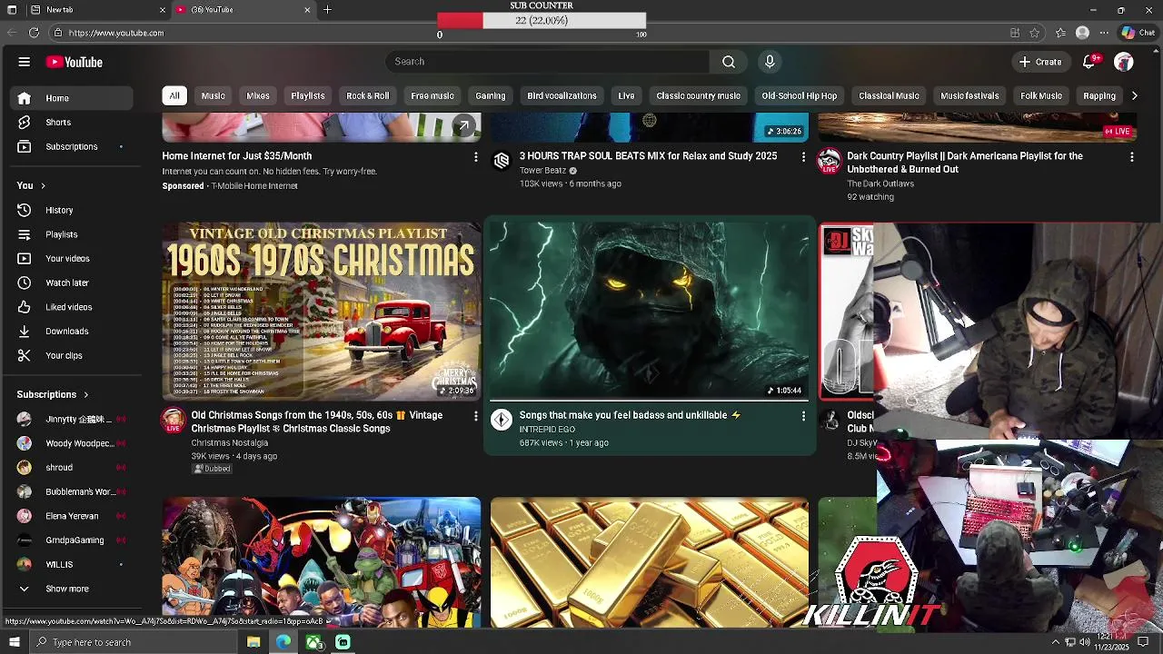
Task: Open T-Mobile Home Internet sponsor link
Action: (x=254, y=186)
